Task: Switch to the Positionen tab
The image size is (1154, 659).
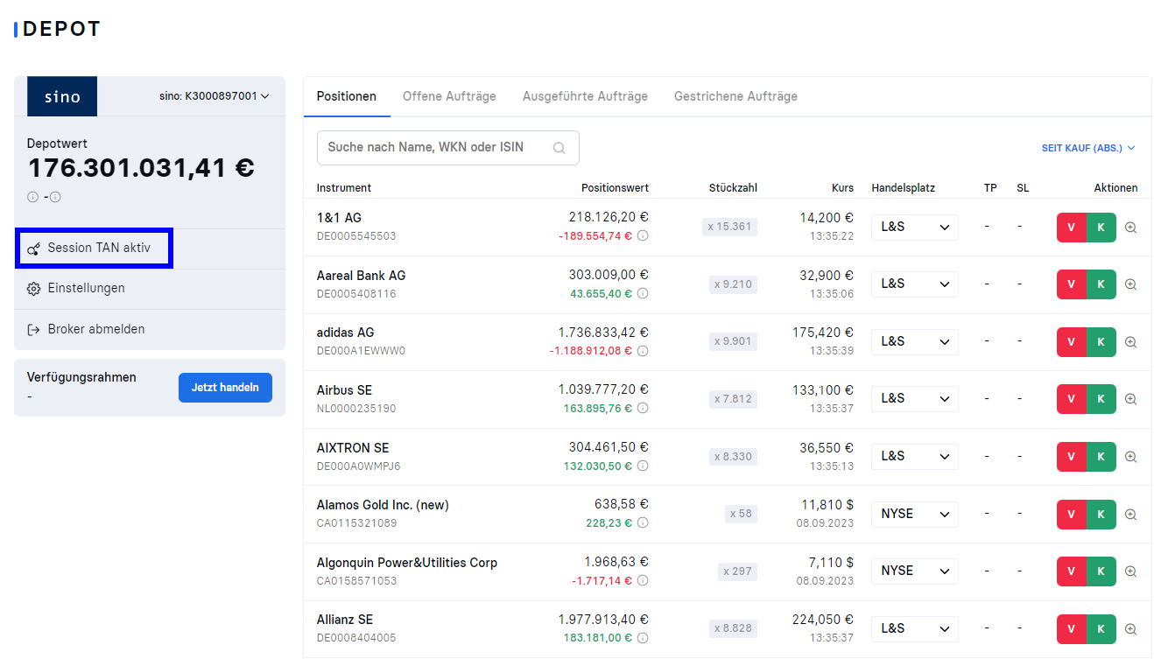Action: [347, 96]
